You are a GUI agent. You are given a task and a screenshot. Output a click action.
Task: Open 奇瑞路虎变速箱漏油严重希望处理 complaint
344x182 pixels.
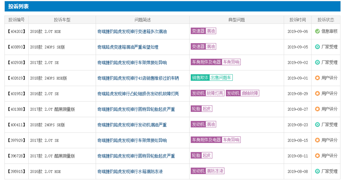(128, 47)
